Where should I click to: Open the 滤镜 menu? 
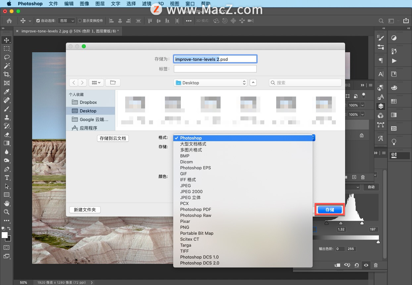pos(146,4)
